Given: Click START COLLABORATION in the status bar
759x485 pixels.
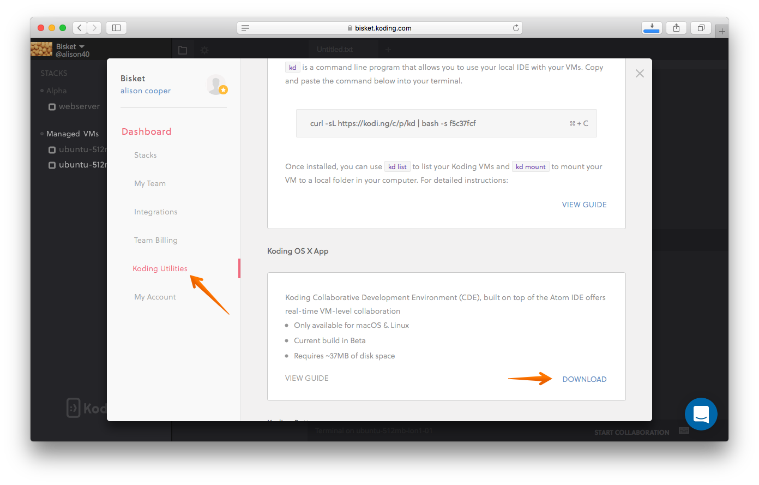Looking at the screenshot, I should click(632, 432).
